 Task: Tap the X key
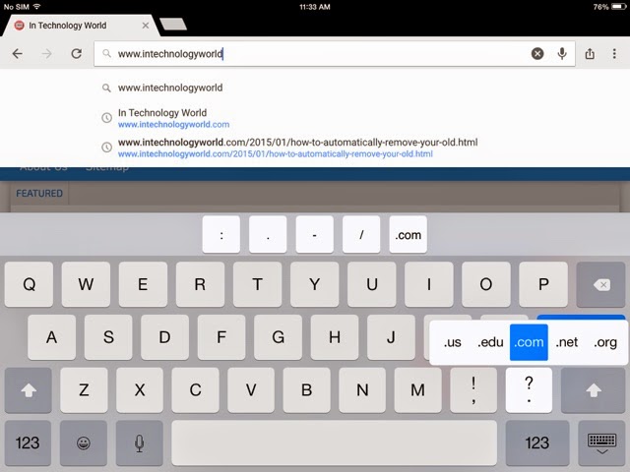click(140, 390)
